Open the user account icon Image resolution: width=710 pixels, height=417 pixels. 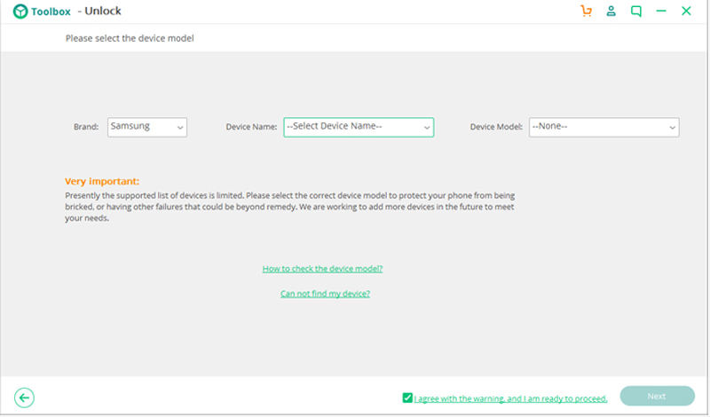coord(611,11)
